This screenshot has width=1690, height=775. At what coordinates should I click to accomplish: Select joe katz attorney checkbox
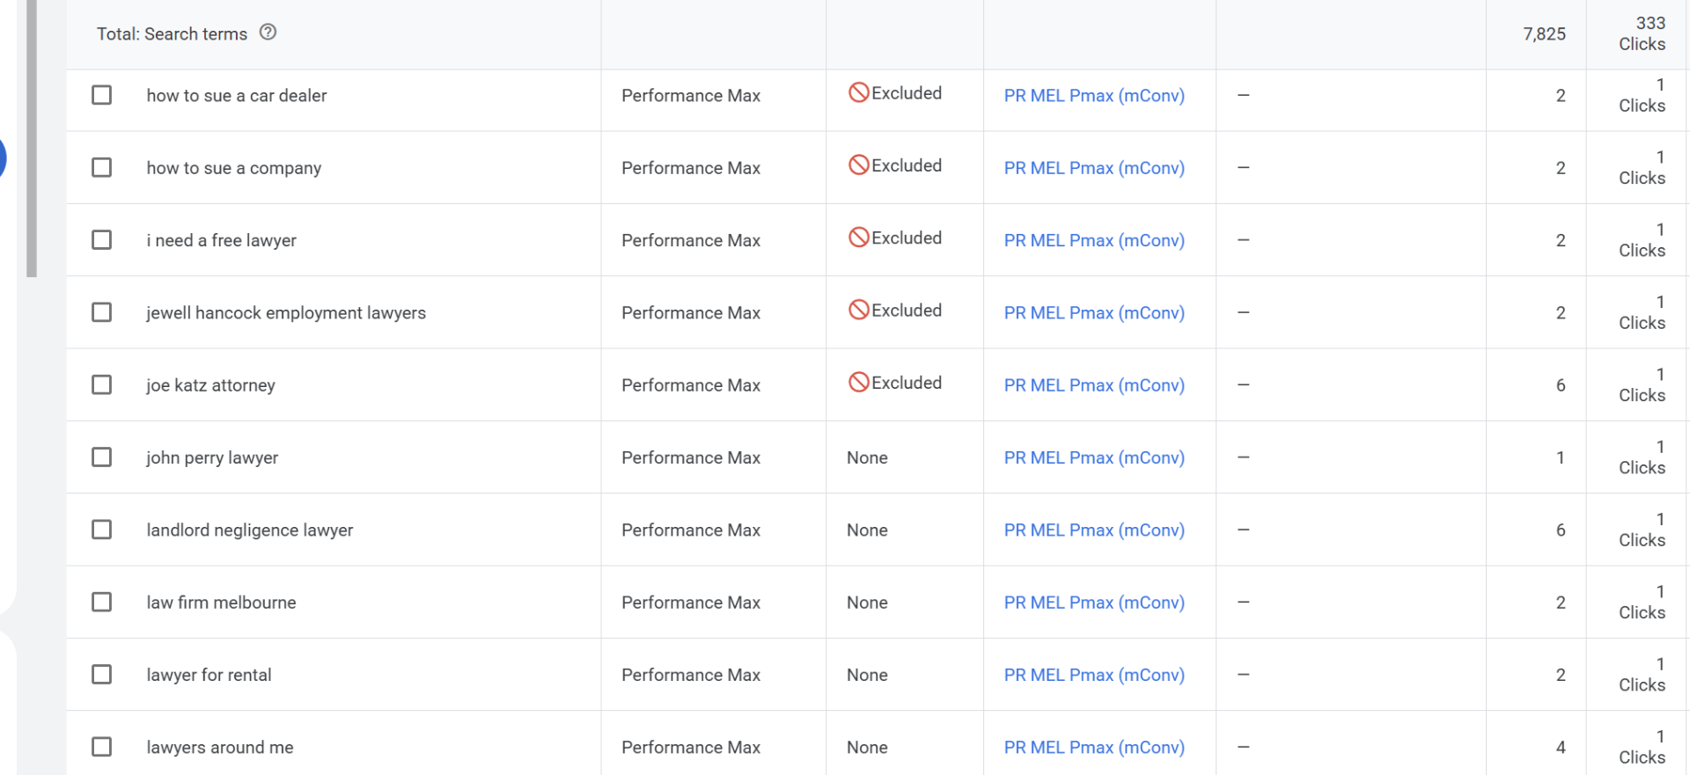(x=102, y=384)
